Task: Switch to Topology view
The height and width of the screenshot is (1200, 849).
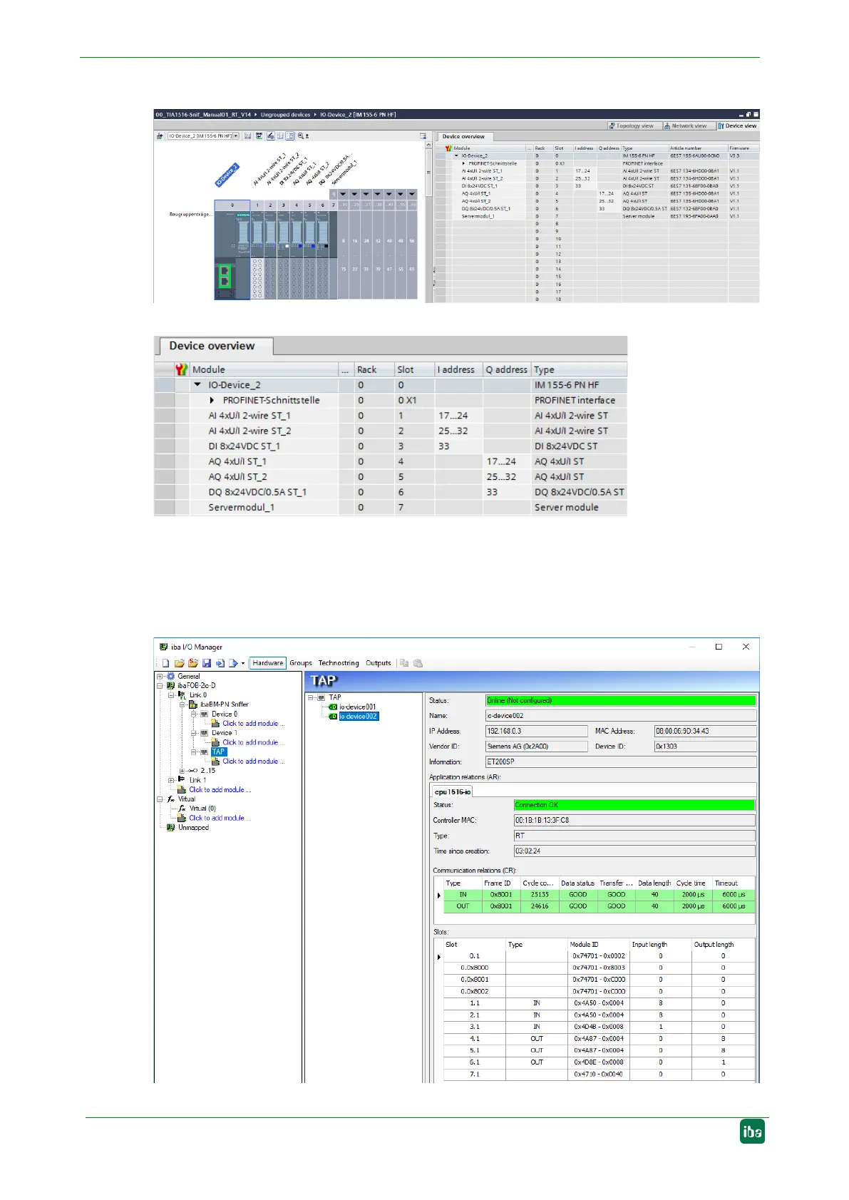Action: pyautogui.click(x=631, y=125)
